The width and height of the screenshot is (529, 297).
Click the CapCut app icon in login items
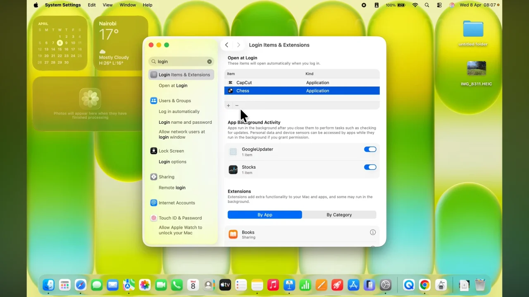(x=231, y=82)
